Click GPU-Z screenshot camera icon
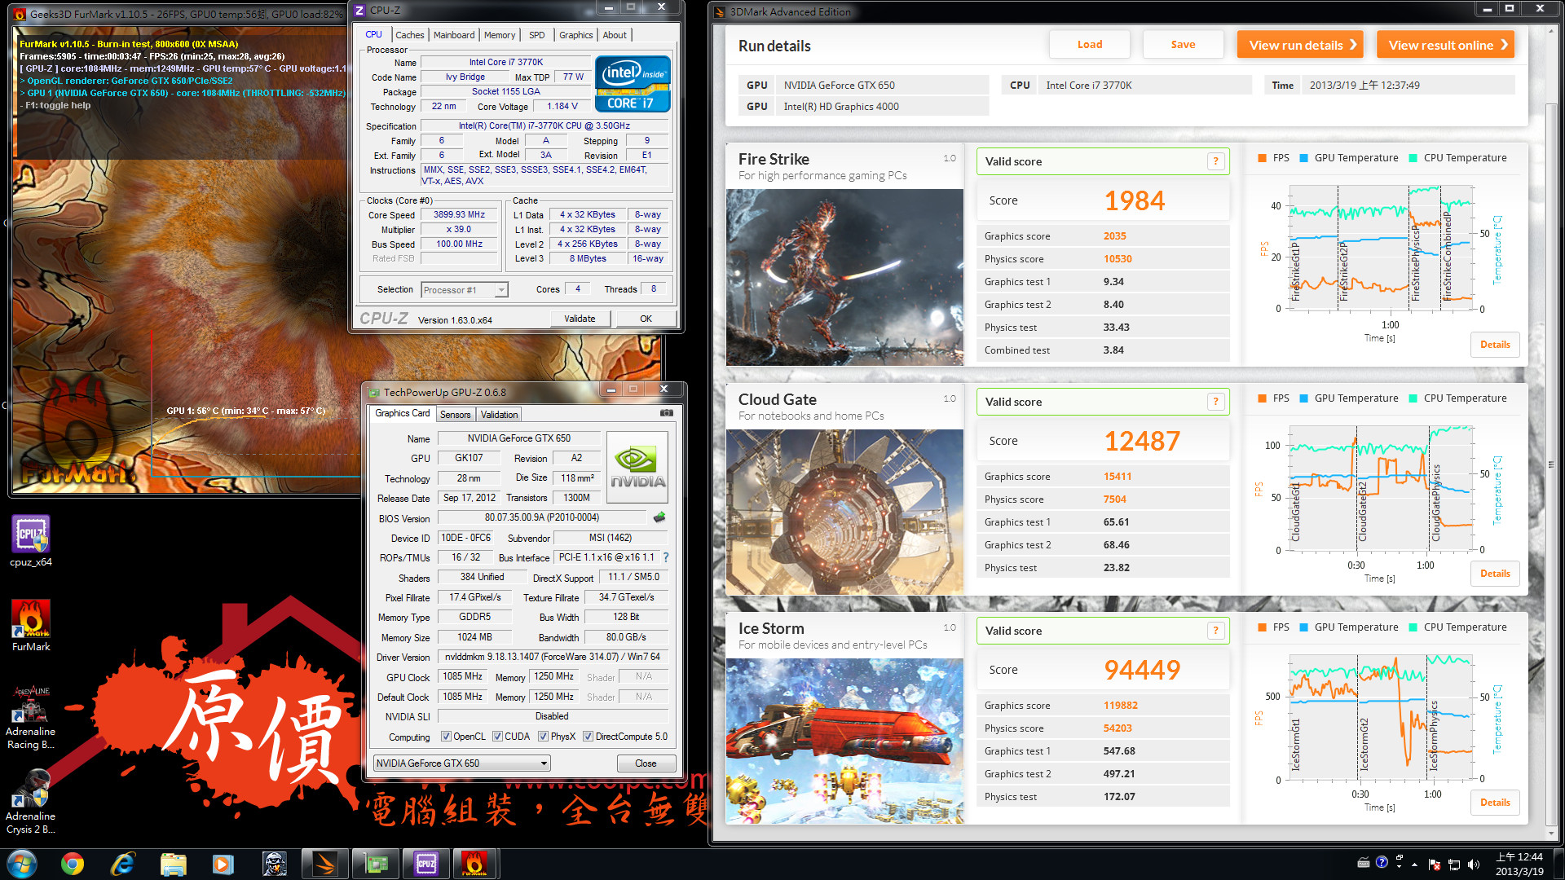This screenshot has width=1565, height=880. [667, 413]
